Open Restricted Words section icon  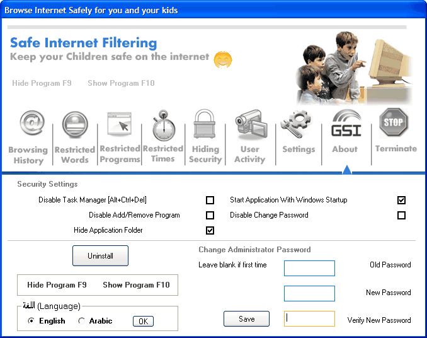tap(75, 125)
